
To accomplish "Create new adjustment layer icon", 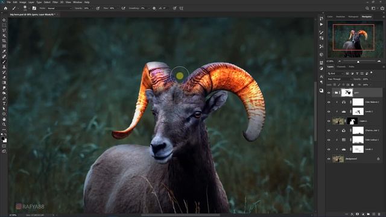I will click(363, 215).
